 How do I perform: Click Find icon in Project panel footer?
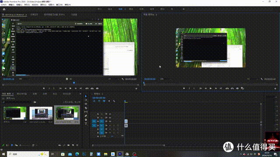tap(64, 145)
